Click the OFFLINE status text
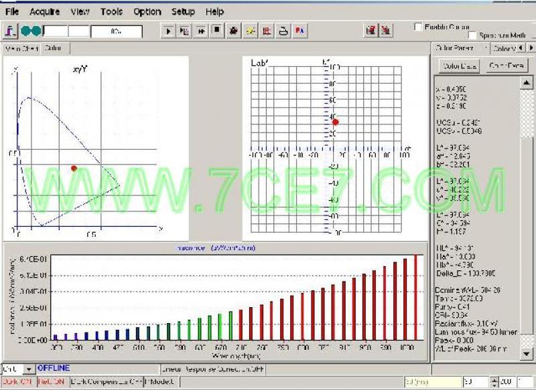This screenshot has width=536, height=390. 54,368
